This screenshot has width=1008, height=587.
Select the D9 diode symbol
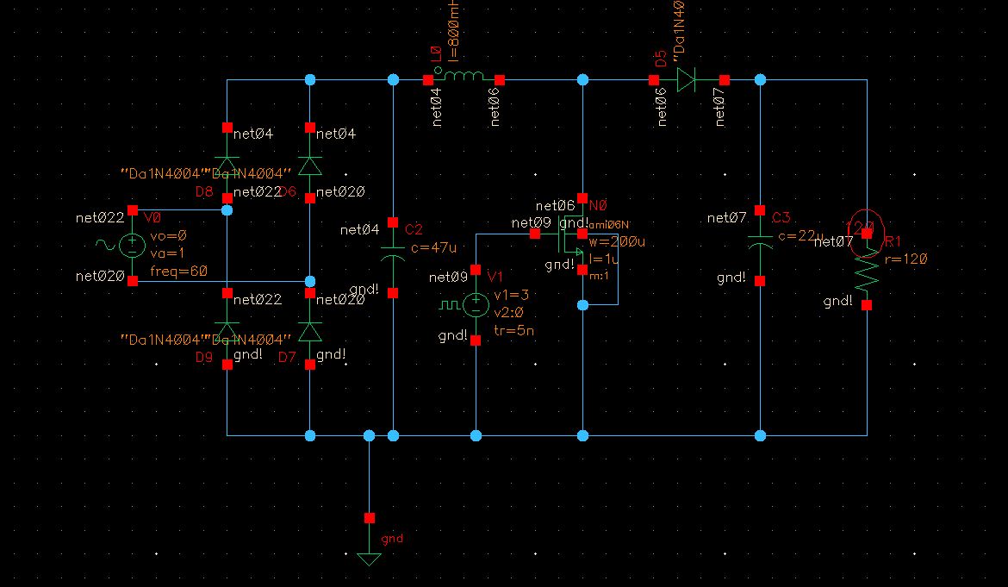click(x=227, y=332)
